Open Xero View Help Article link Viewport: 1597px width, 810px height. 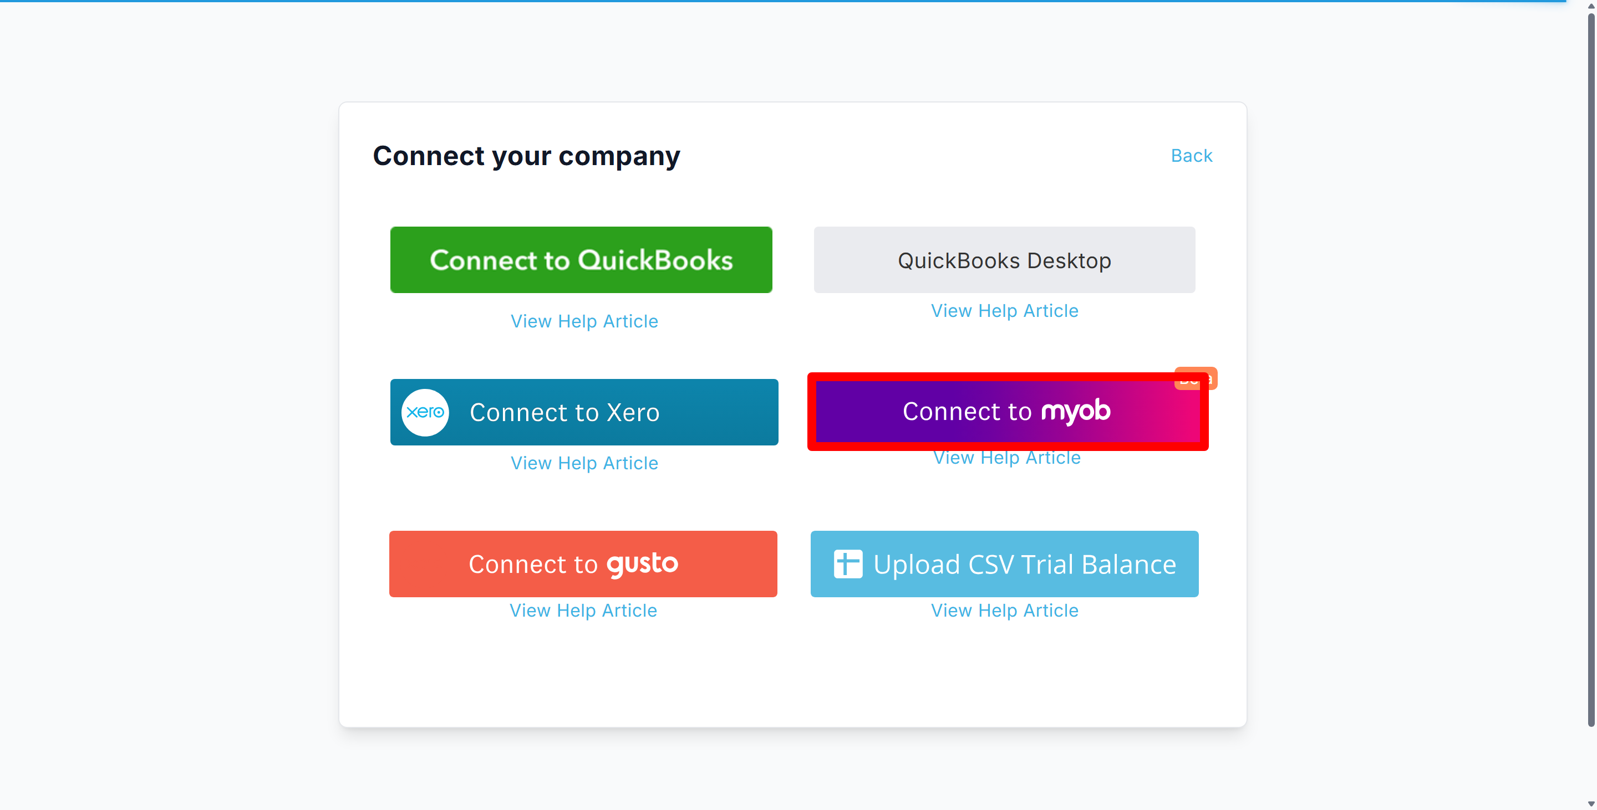pos(584,463)
